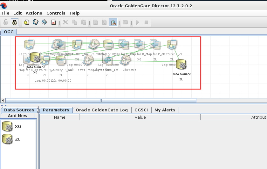Open the Actions menu

(x=34, y=13)
